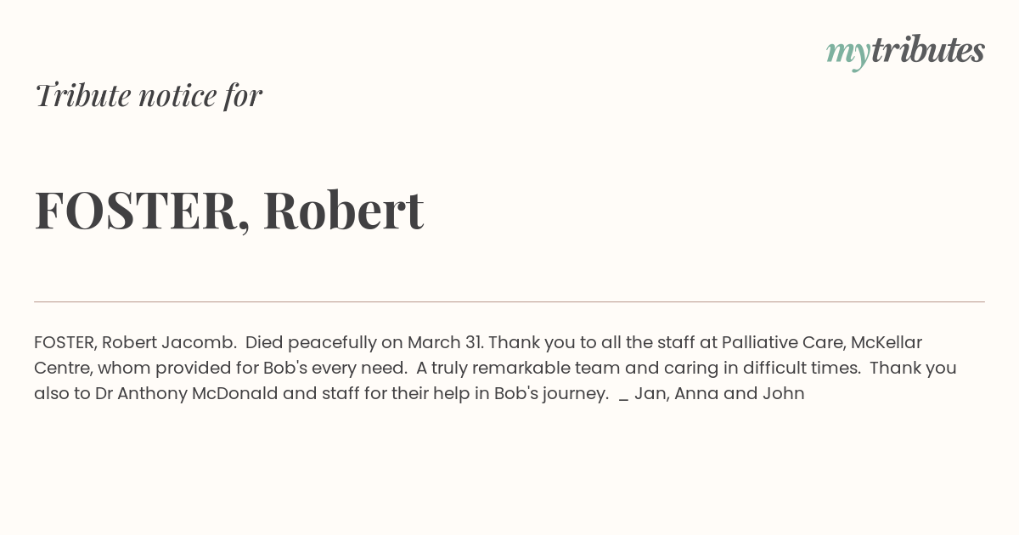Click the word "FOSTER" in large heading

coord(136,211)
